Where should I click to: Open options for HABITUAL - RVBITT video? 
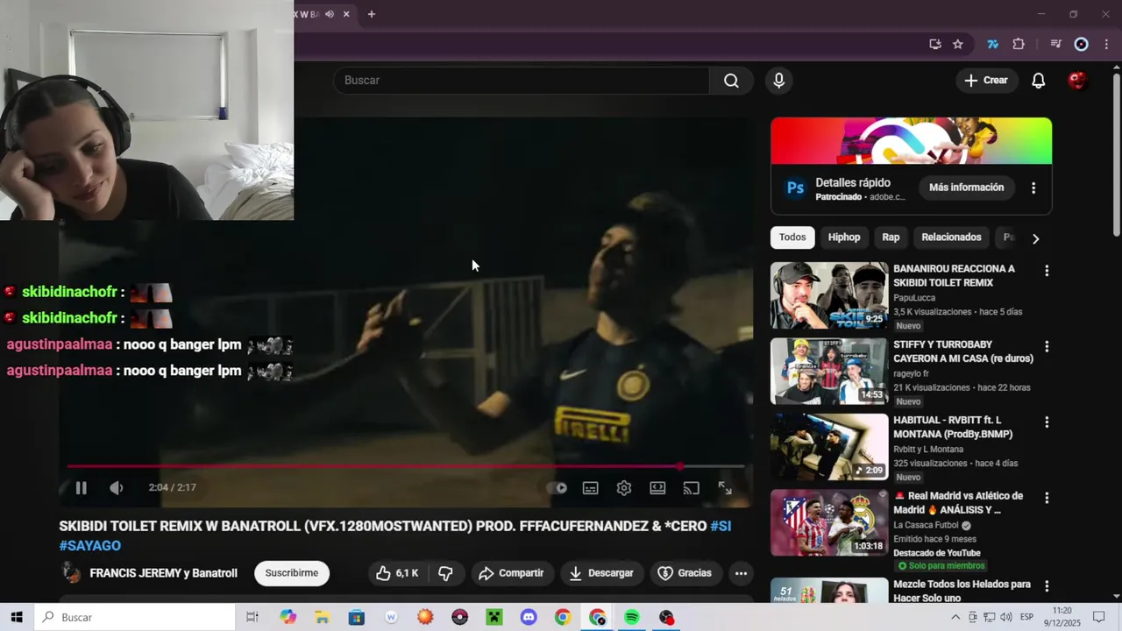pyautogui.click(x=1047, y=422)
